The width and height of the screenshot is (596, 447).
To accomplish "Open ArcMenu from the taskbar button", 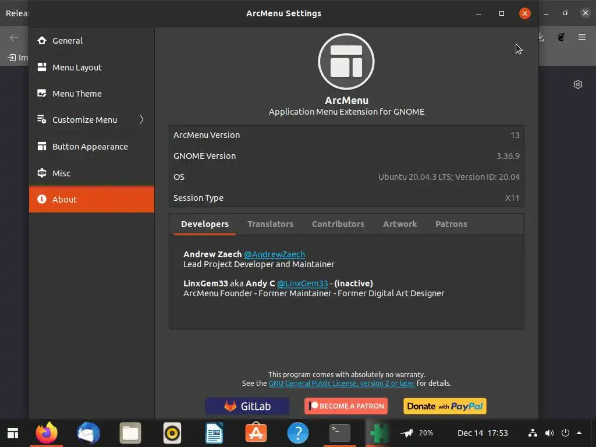I will tap(13, 433).
